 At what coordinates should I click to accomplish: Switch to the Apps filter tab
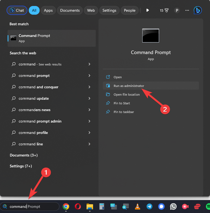pos(48,10)
